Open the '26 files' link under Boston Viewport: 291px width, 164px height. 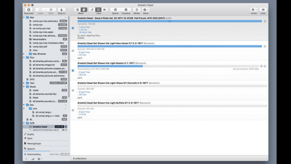coord(82,75)
